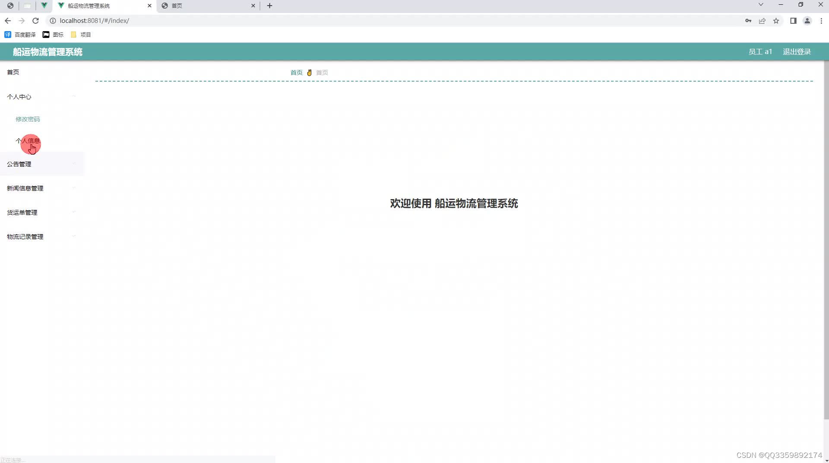Click the page vertical scrollbar

coord(826,240)
